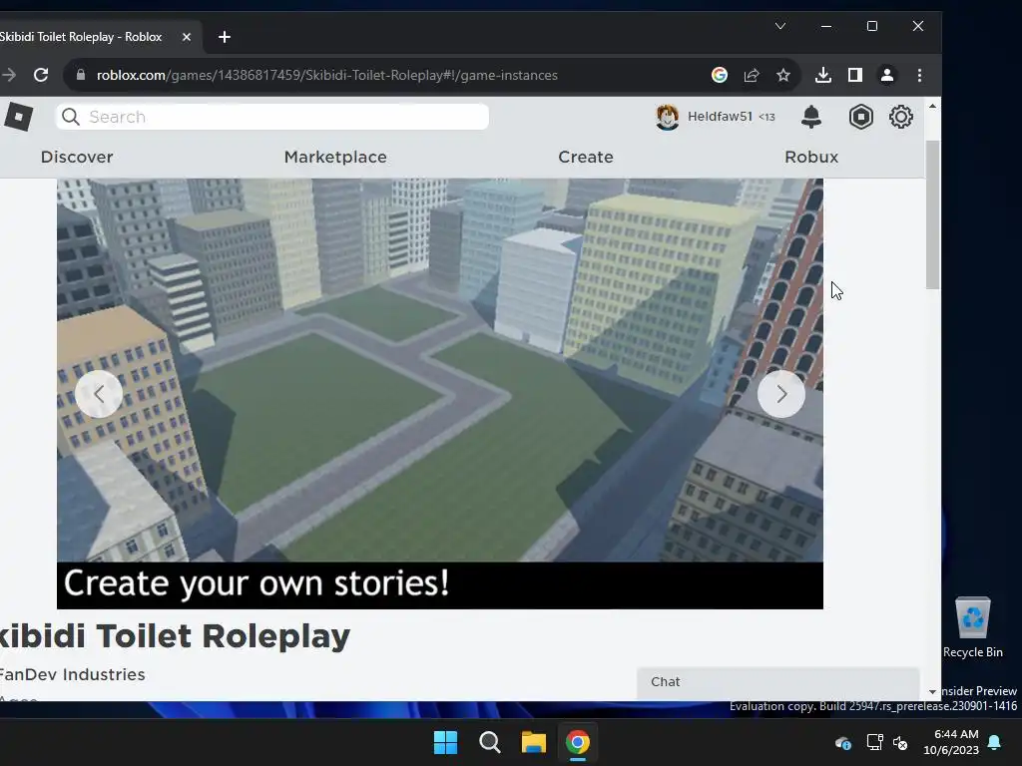The width and height of the screenshot is (1022, 766).
Task: Show previous game screenshot in carousel
Action: point(99,394)
